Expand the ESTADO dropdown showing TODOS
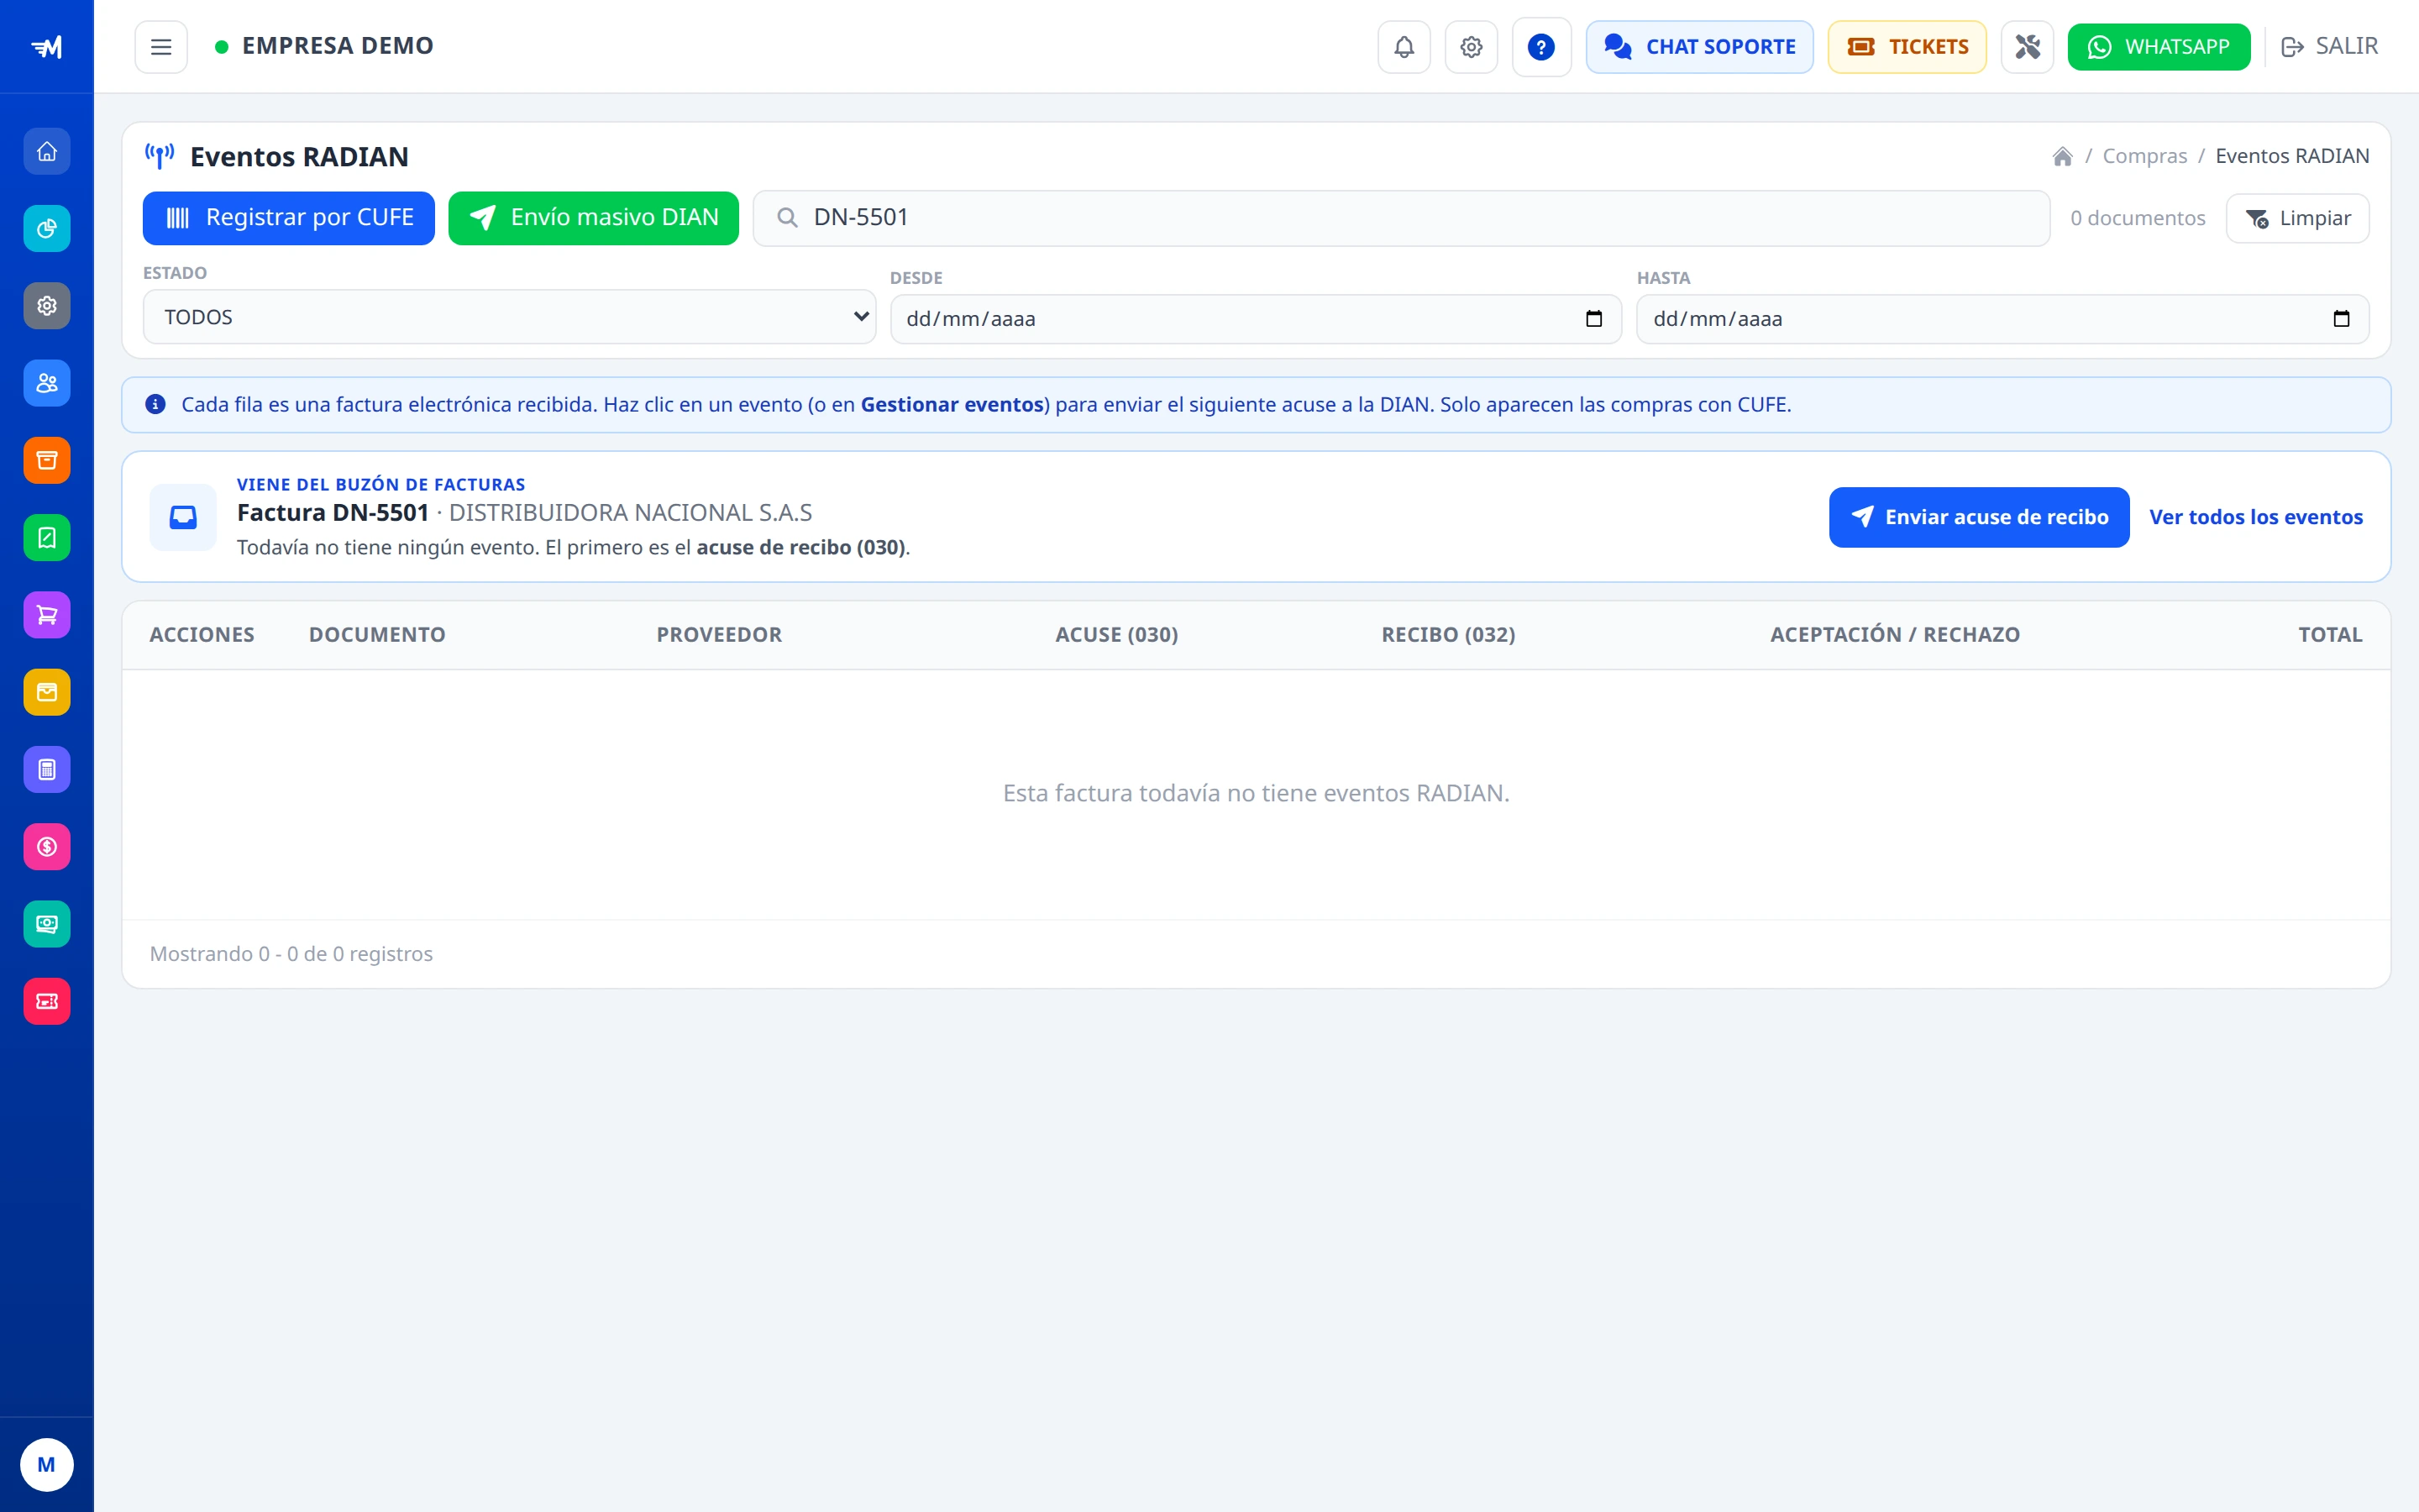The height and width of the screenshot is (1512, 2419). (509, 317)
